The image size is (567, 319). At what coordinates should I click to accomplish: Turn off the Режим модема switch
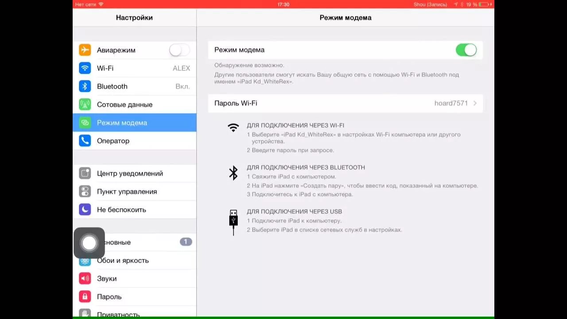[466, 50]
